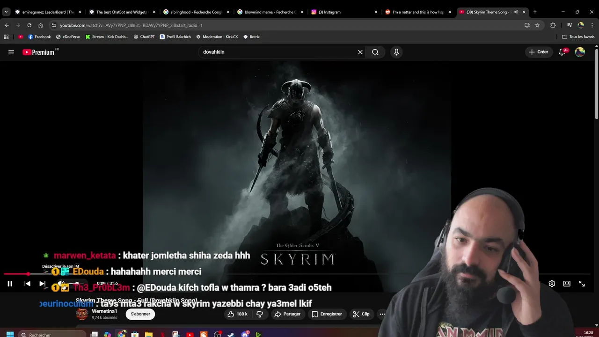
Task: Open OBS Studio from the taskbar
Action: pyautogui.click(x=217, y=335)
